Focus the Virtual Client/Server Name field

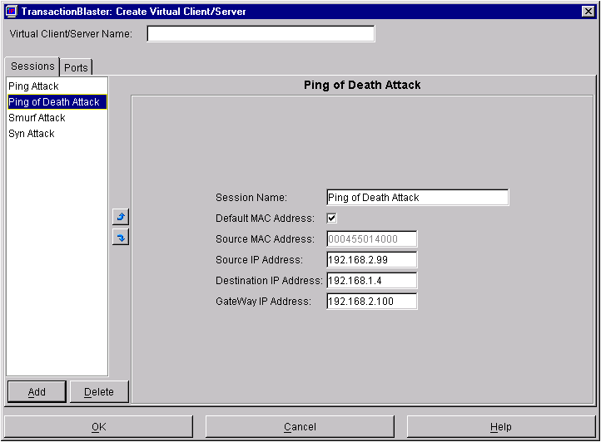[261, 34]
